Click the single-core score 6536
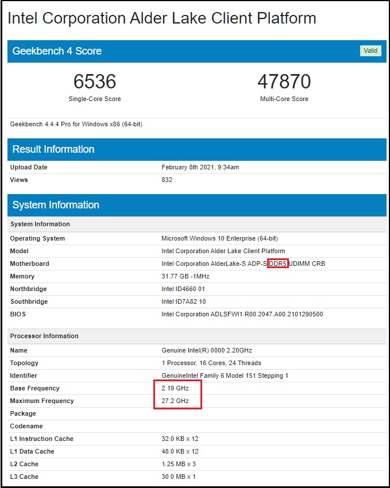The width and height of the screenshot is (390, 488). (95, 81)
